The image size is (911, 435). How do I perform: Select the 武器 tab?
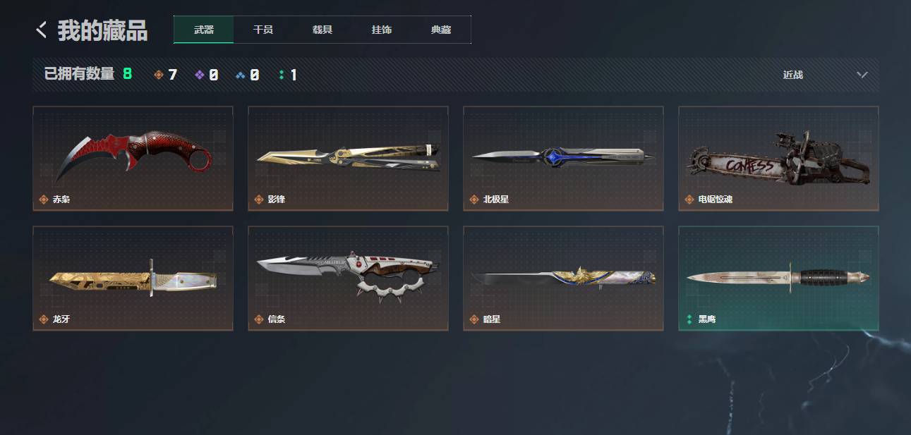[x=204, y=30]
